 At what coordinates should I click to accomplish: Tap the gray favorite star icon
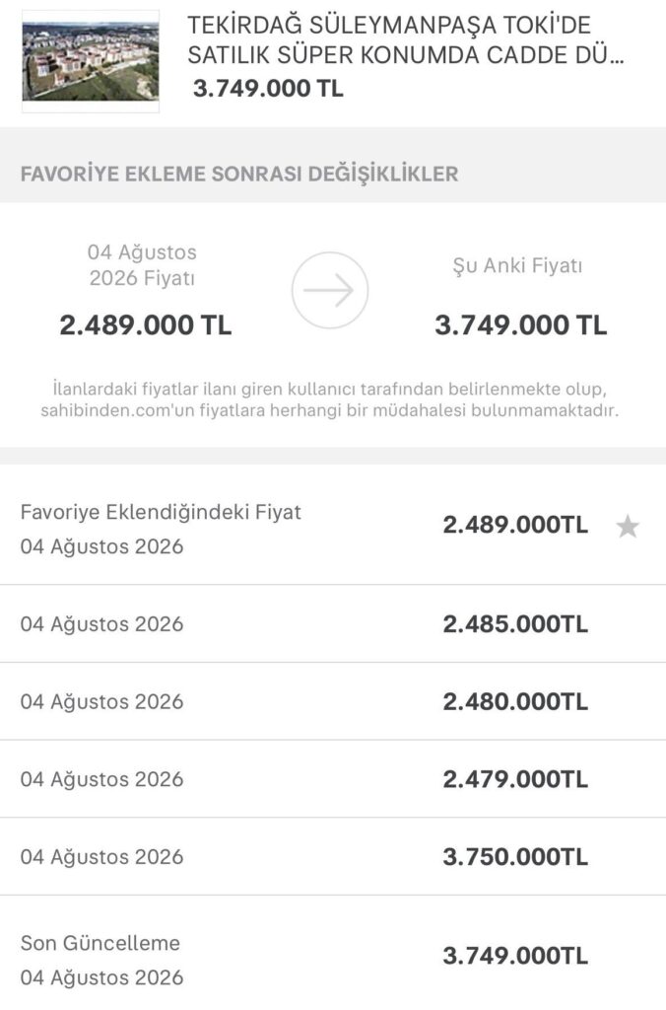click(627, 527)
